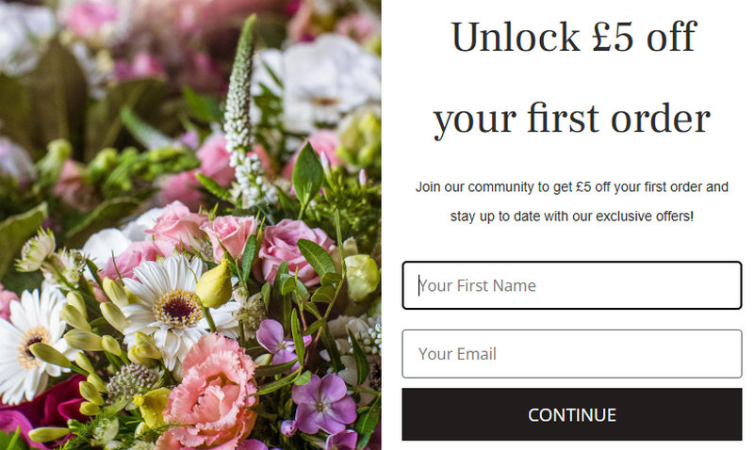Select the pink rose right of centre

(293, 249)
